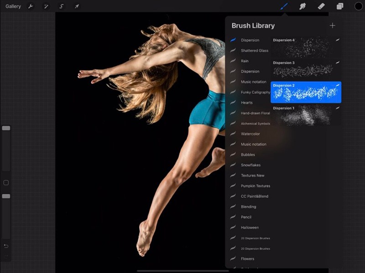Select the Dispersion 4 brush
The height and width of the screenshot is (273, 365).
point(306,47)
